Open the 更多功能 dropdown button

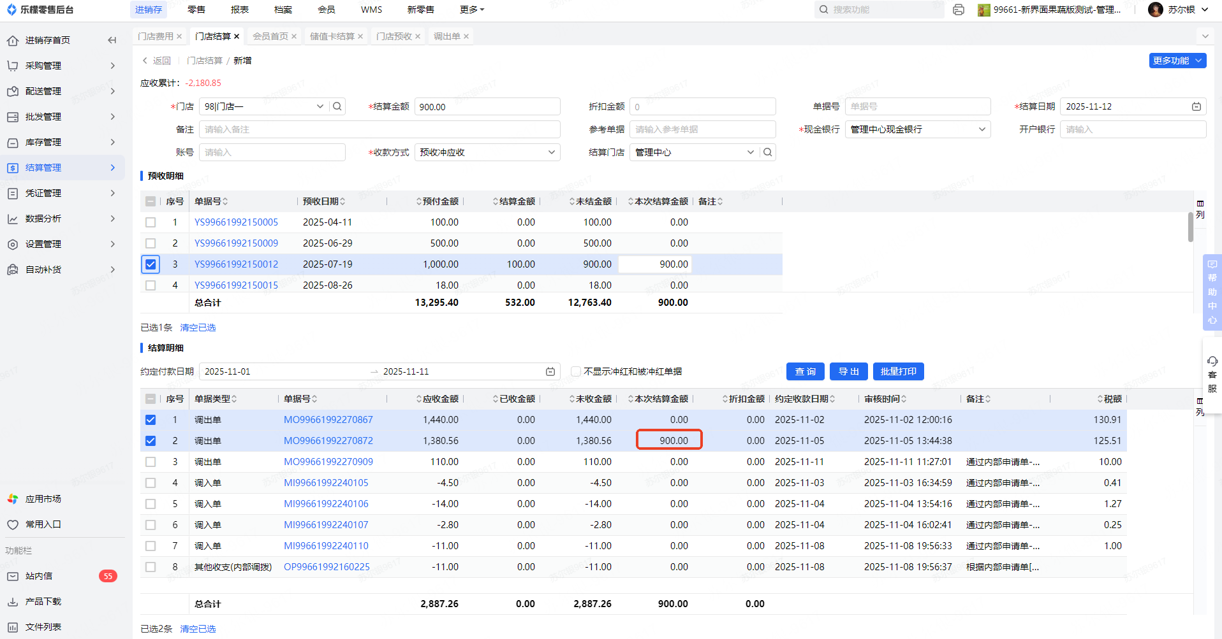(x=1177, y=61)
